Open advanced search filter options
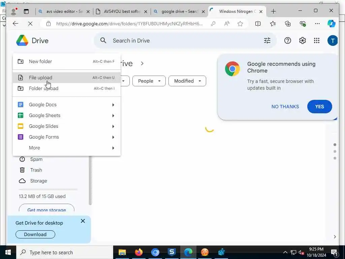The width and height of the screenshot is (345, 259). tap(267, 40)
